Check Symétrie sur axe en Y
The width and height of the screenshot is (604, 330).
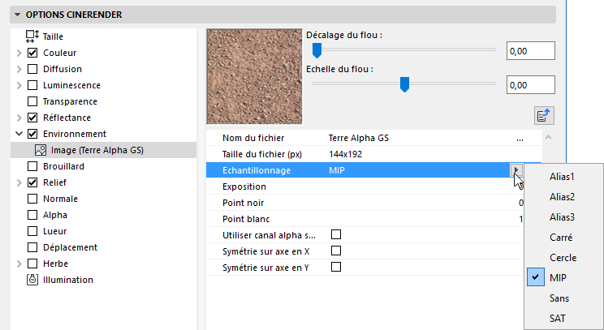tap(336, 267)
